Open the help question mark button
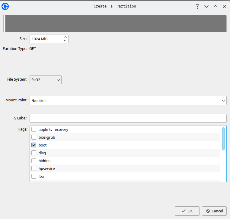Image resolution: width=230 pixels, height=219 pixels. [x=197, y=6]
